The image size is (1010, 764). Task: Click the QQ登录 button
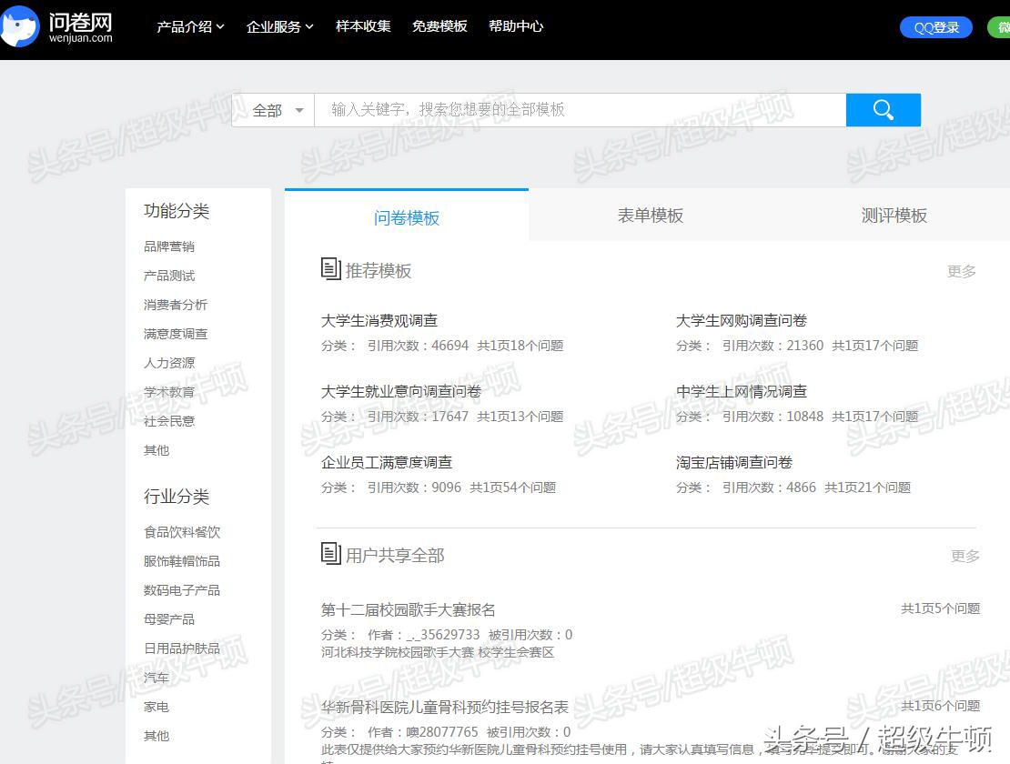pyautogui.click(x=935, y=27)
